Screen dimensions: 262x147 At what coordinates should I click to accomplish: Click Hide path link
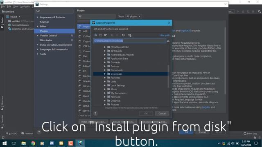click(165, 35)
